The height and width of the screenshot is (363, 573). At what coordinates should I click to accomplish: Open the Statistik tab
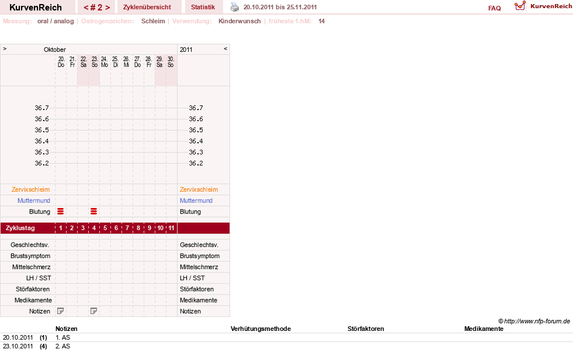[203, 7]
